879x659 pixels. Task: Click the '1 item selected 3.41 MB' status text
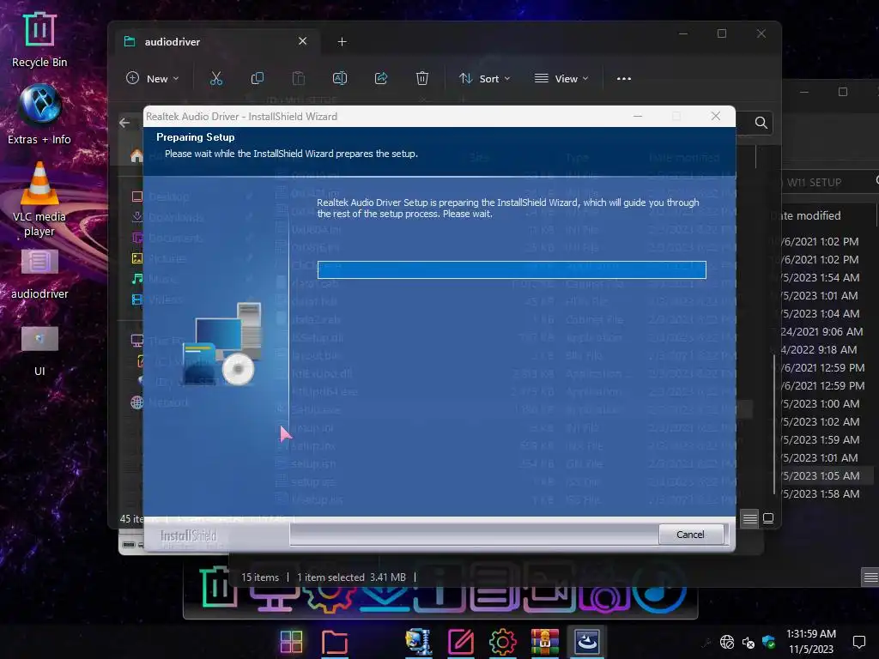(351, 577)
